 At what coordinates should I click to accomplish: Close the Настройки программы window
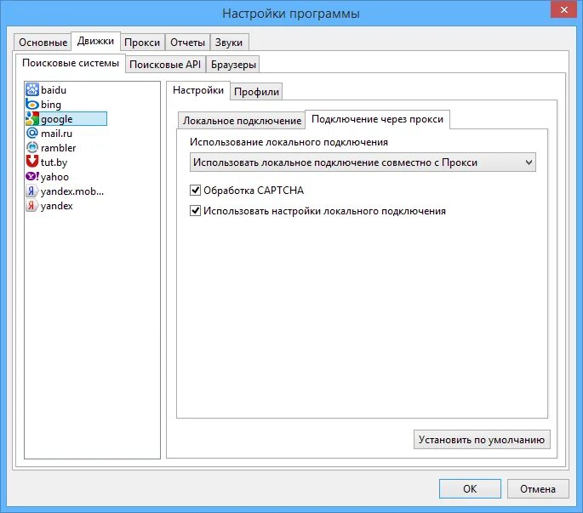tap(563, 9)
